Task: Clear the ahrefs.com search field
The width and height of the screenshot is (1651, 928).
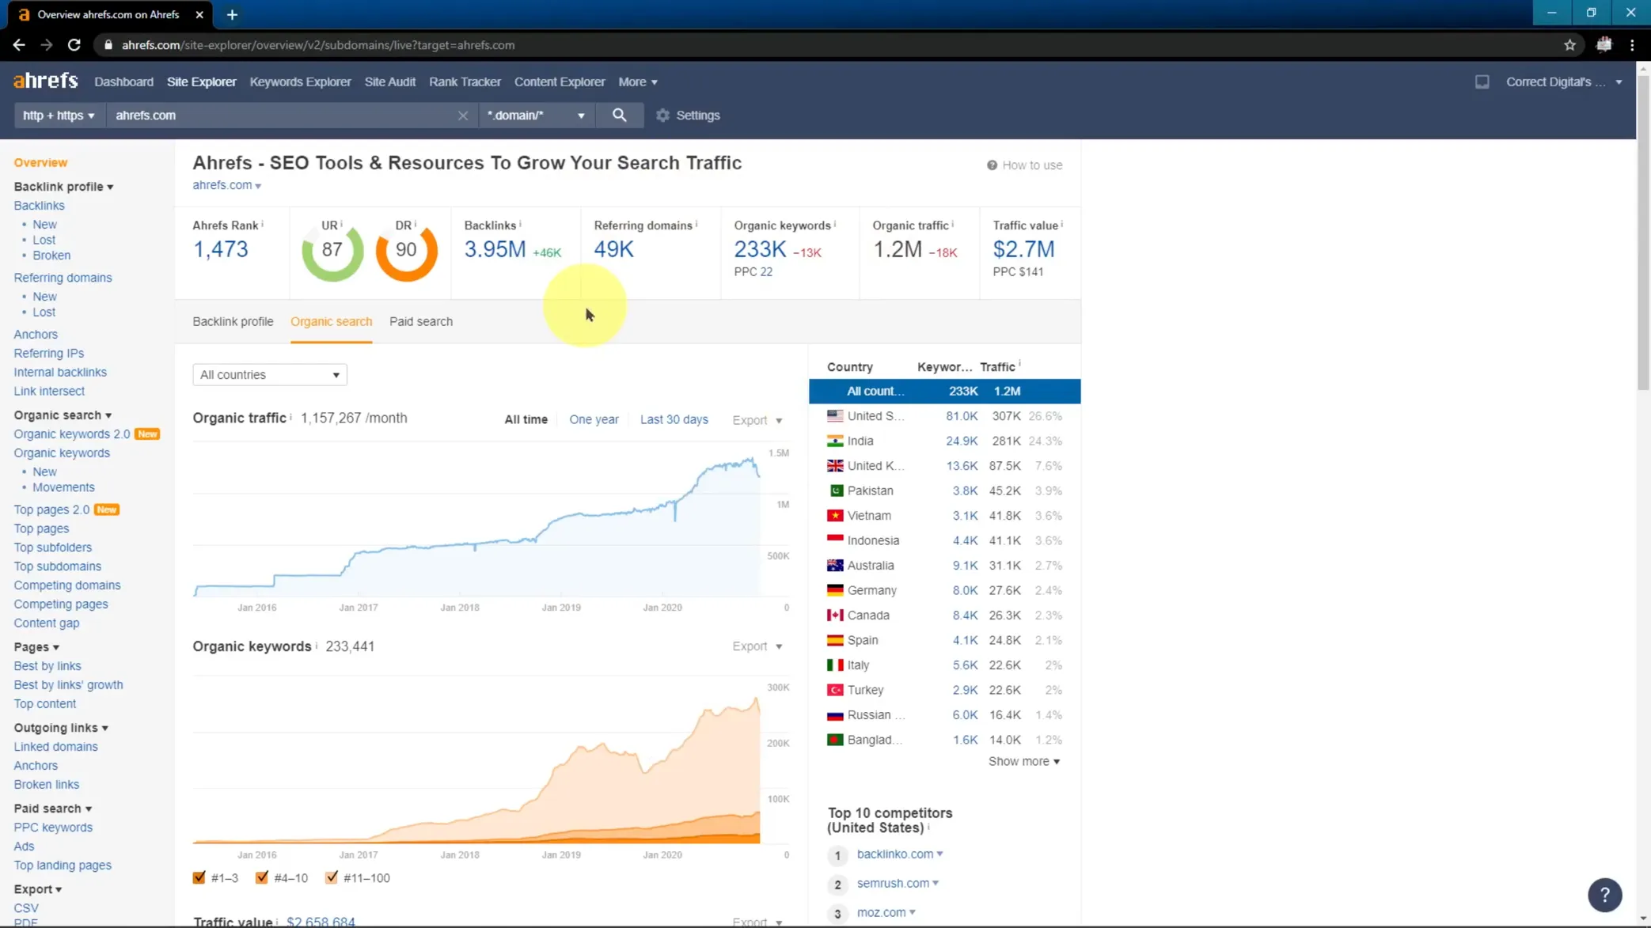Action: [462, 116]
